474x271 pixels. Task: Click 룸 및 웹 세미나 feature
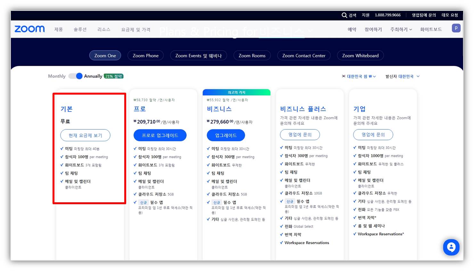tap(371, 226)
